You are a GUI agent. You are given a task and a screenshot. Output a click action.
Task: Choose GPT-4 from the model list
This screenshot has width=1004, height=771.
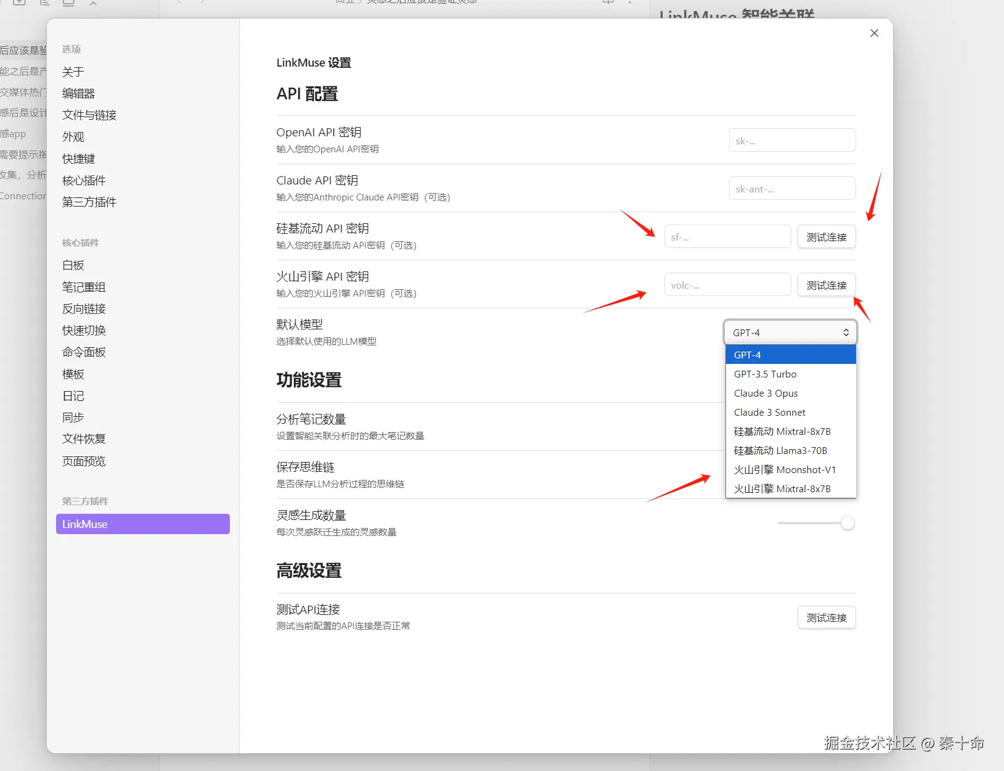pyautogui.click(x=791, y=355)
